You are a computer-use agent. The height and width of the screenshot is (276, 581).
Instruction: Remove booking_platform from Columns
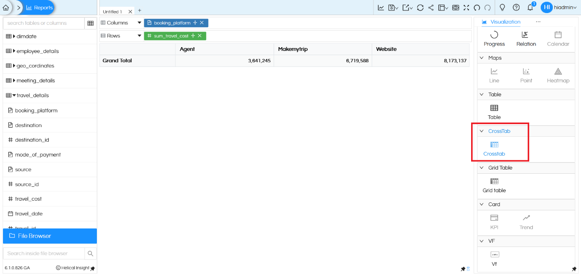[x=202, y=23]
